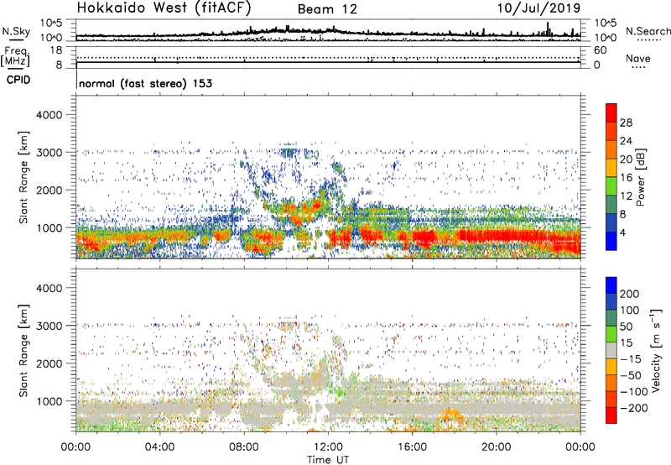Click the "1000" tick of the power panel
Viewport: 671px width, 465px height.
49,228
